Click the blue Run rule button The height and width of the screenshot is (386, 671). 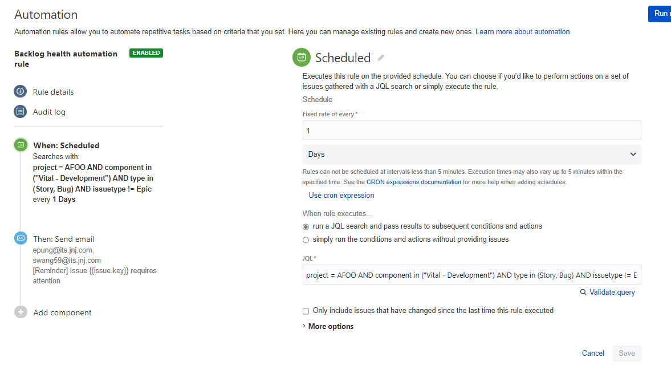tap(660, 14)
